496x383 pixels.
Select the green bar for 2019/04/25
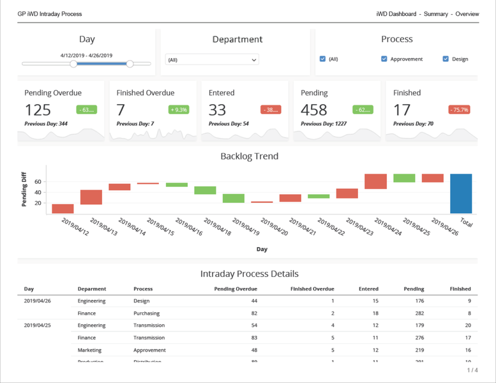pos(404,178)
